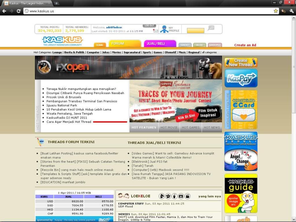Log out using the LOG OUT button
This screenshot has height=222, width=296.
(x=149, y=26)
